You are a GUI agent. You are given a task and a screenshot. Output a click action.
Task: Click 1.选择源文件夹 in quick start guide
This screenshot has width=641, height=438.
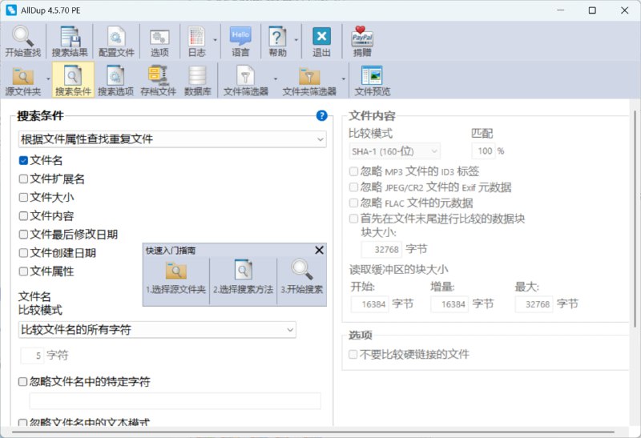click(175, 279)
